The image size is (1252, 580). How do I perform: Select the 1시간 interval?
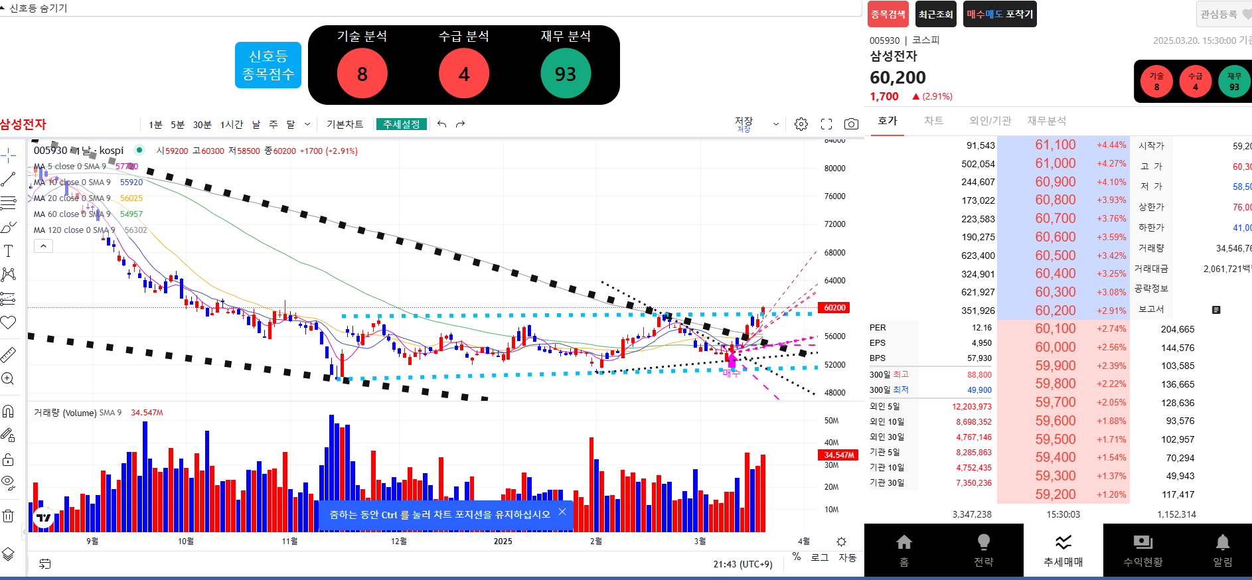point(232,125)
